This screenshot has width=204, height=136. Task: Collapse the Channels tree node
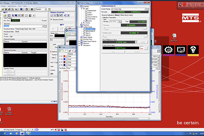coord(79,6)
